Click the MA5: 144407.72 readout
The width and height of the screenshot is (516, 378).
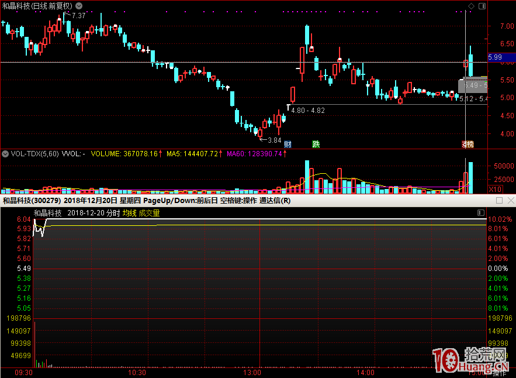click(x=194, y=153)
